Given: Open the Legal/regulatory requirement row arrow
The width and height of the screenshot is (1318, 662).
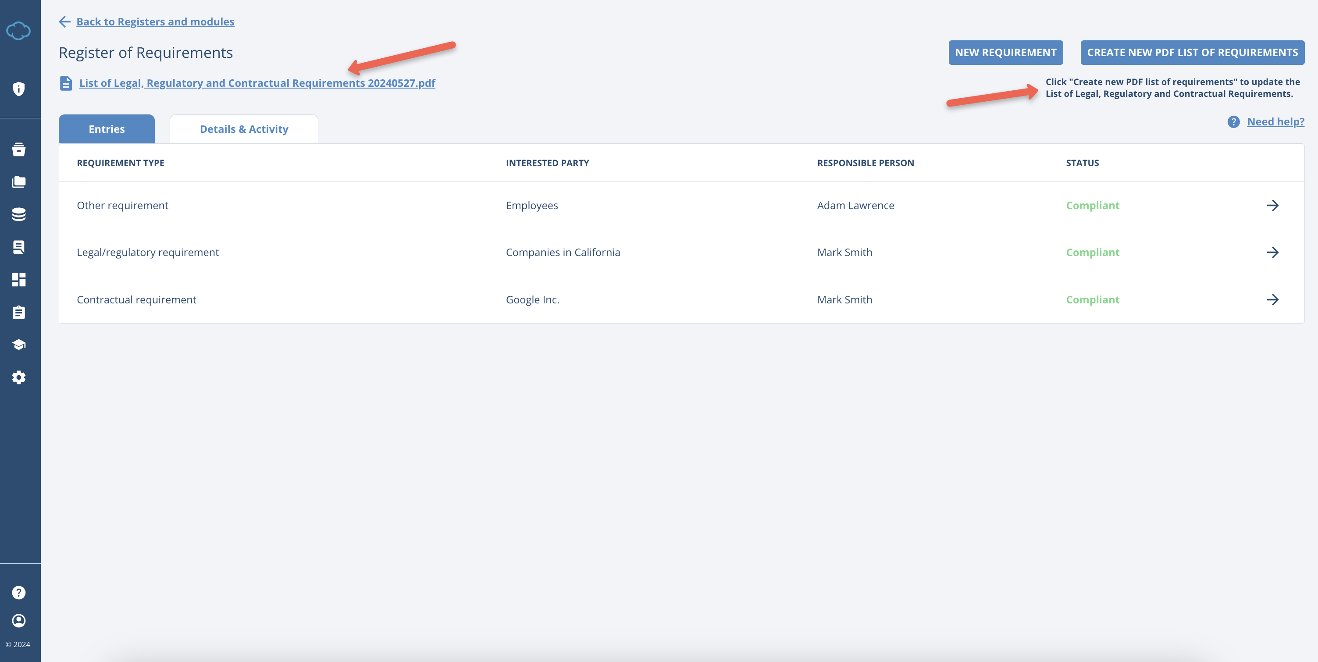Looking at the screenshot, I should coord(1272,252).
